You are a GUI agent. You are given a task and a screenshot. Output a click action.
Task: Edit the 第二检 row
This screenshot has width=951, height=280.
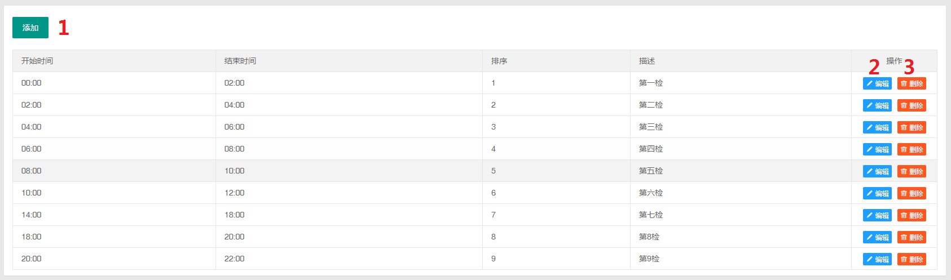(x=877, y=105)
